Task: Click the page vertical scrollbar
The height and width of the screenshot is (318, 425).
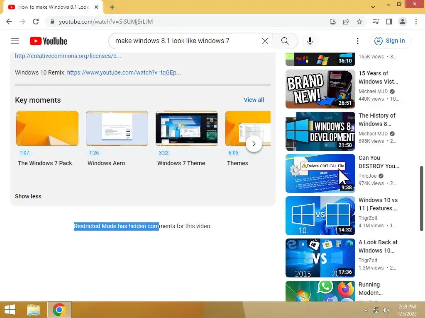Action: click(422, 198)
